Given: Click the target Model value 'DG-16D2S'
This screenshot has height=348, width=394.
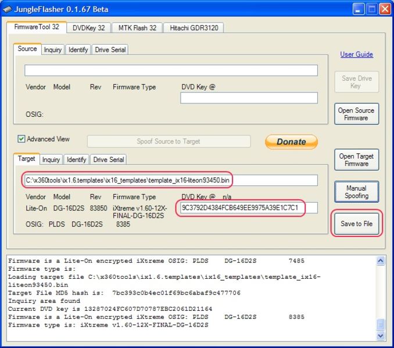Looking at the screenshot, I should (69, 209).
